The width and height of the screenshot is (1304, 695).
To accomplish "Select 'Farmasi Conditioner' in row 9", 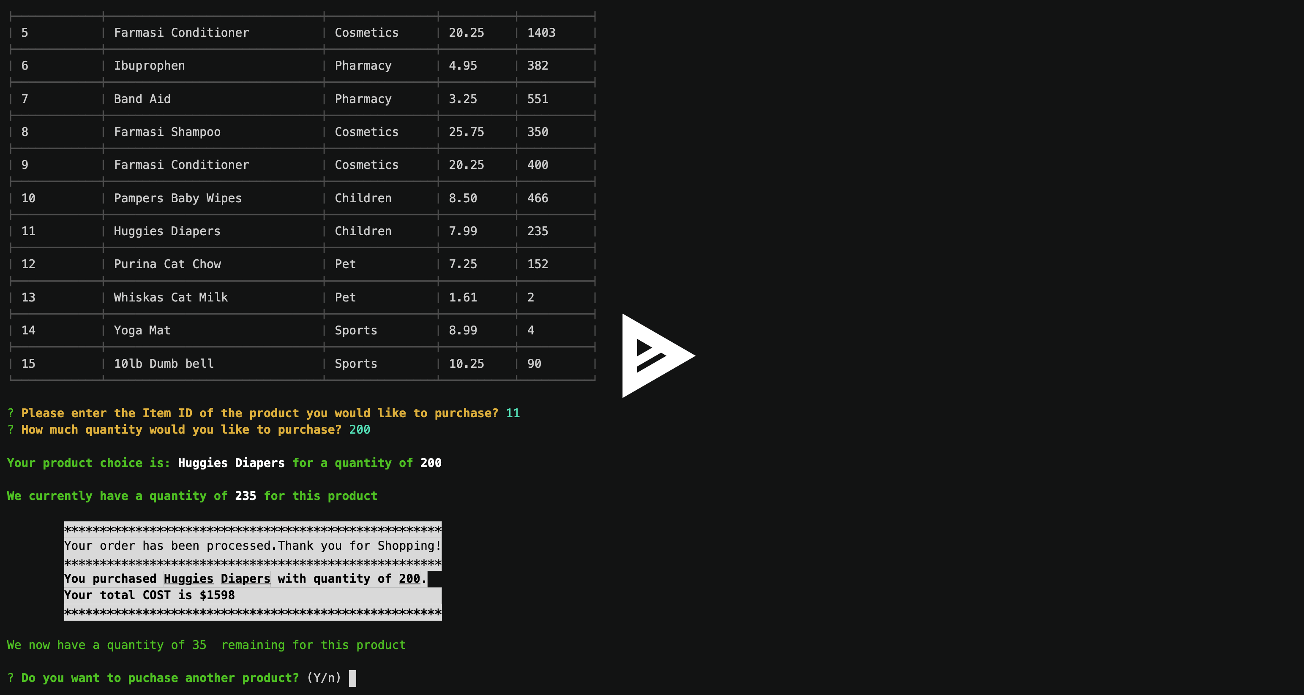I will [x=181, y=165].
